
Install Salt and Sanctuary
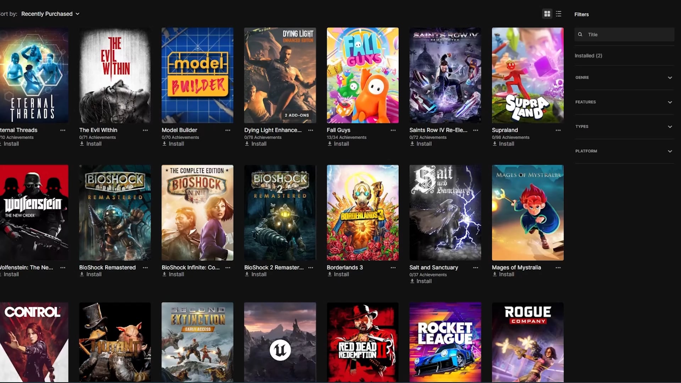(421, 281)
